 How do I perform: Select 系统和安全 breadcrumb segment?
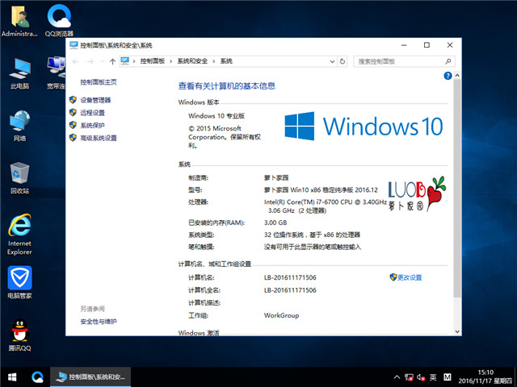192,61
